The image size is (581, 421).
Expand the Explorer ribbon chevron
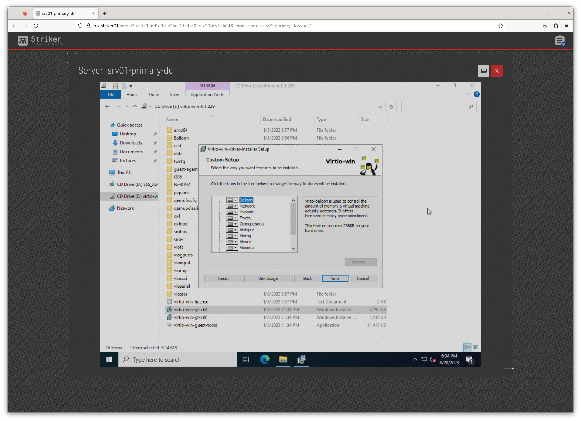pyautogui.click(x=469, y=94)
